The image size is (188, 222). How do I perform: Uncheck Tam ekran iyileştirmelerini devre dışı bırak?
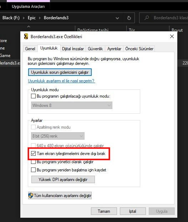click(33, 153)
